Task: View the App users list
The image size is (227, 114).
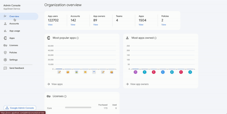Action: [50, 25]
